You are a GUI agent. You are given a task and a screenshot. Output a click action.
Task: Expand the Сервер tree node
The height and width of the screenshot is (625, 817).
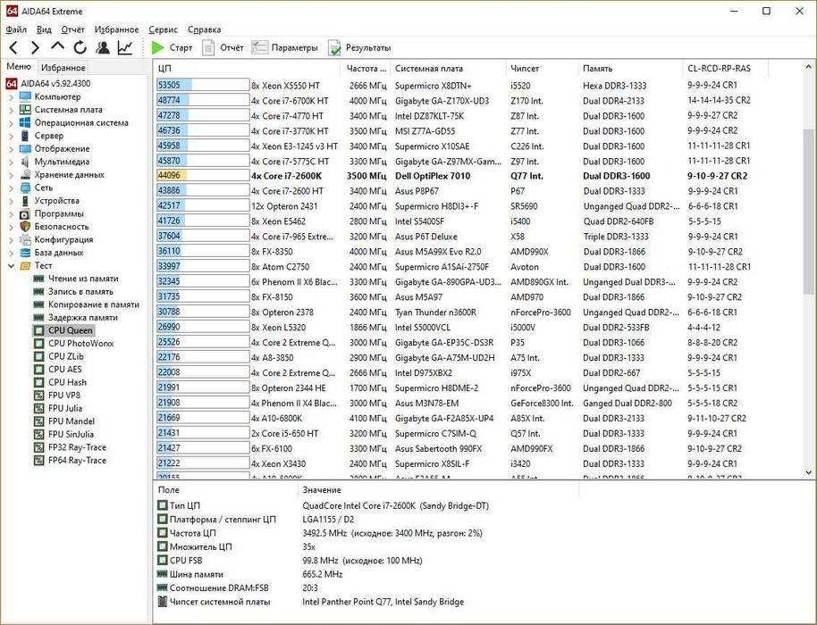click(12, 136)
